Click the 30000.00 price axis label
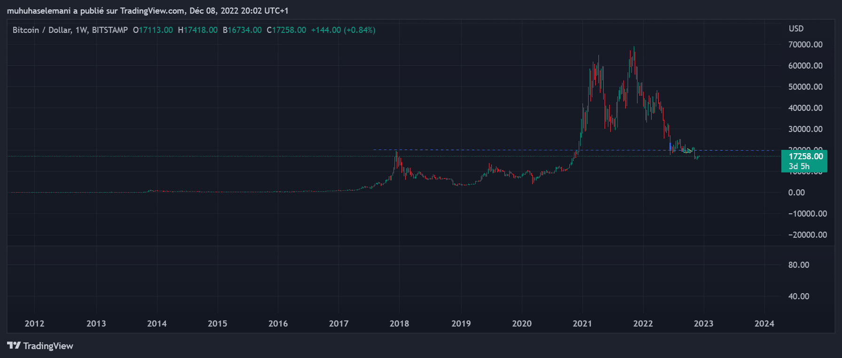 [x=805, y=129]
